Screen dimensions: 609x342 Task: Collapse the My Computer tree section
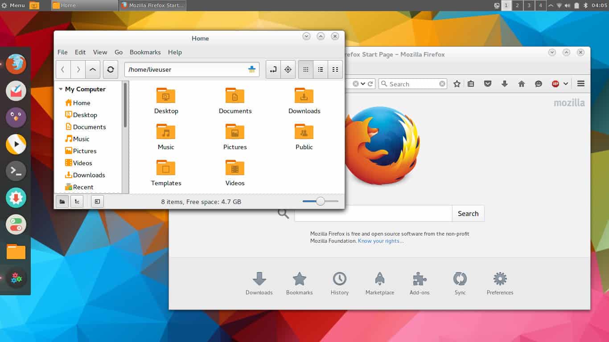click(61, 89)
